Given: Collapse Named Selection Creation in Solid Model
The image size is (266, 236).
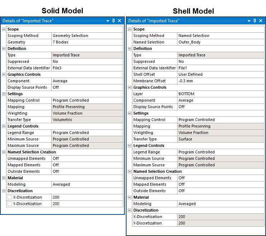Looking at the screenshot, I should pos(4,152).
